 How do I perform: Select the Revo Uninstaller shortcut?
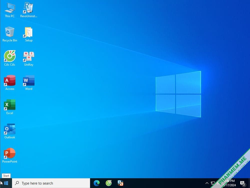(x=29, y=10)
